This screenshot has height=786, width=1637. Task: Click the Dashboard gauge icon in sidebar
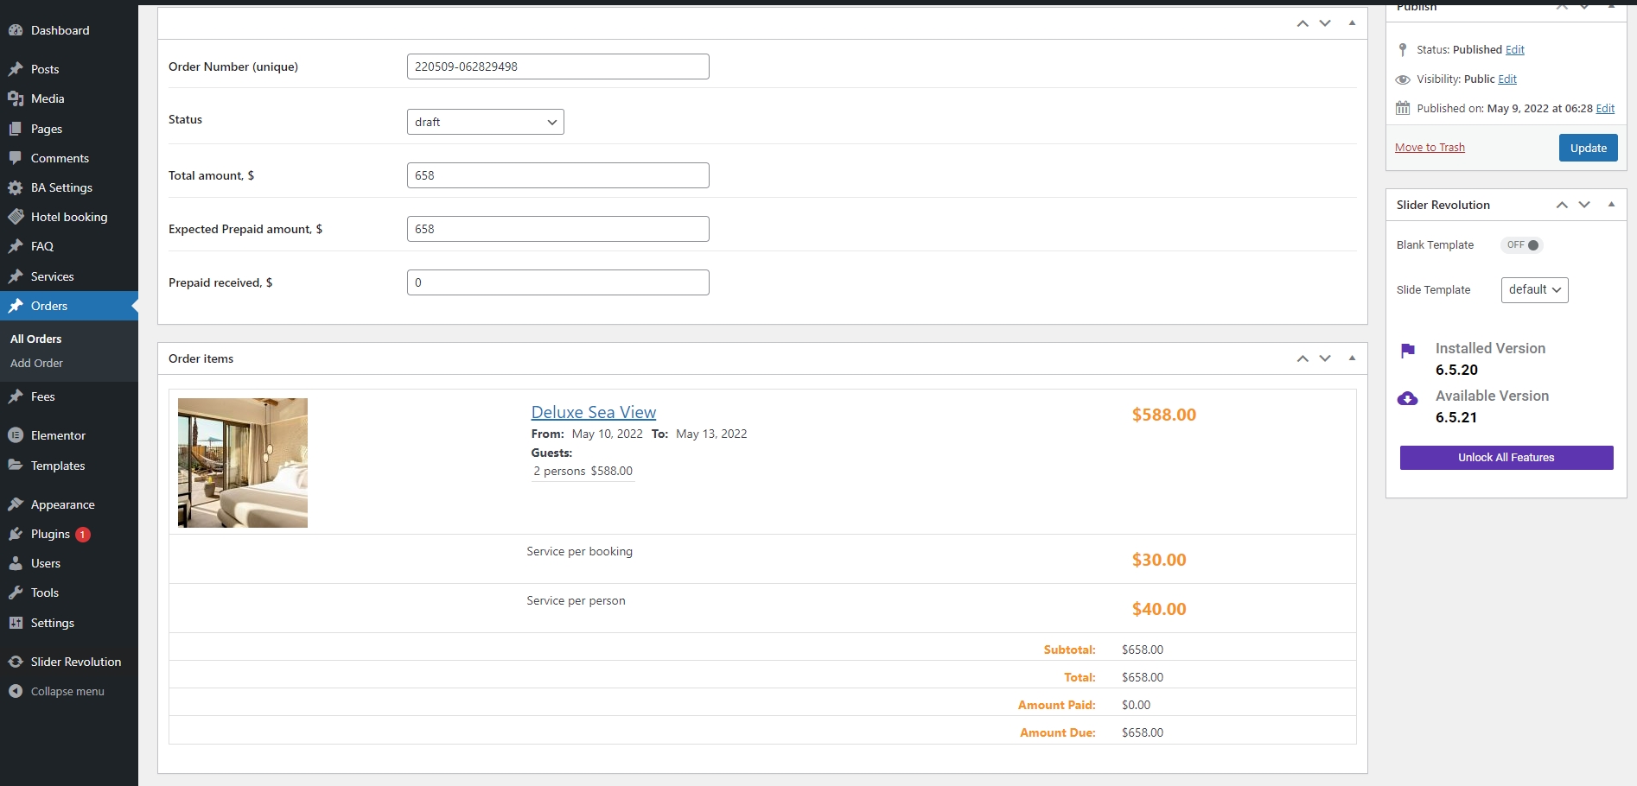(x=16, y=30)
